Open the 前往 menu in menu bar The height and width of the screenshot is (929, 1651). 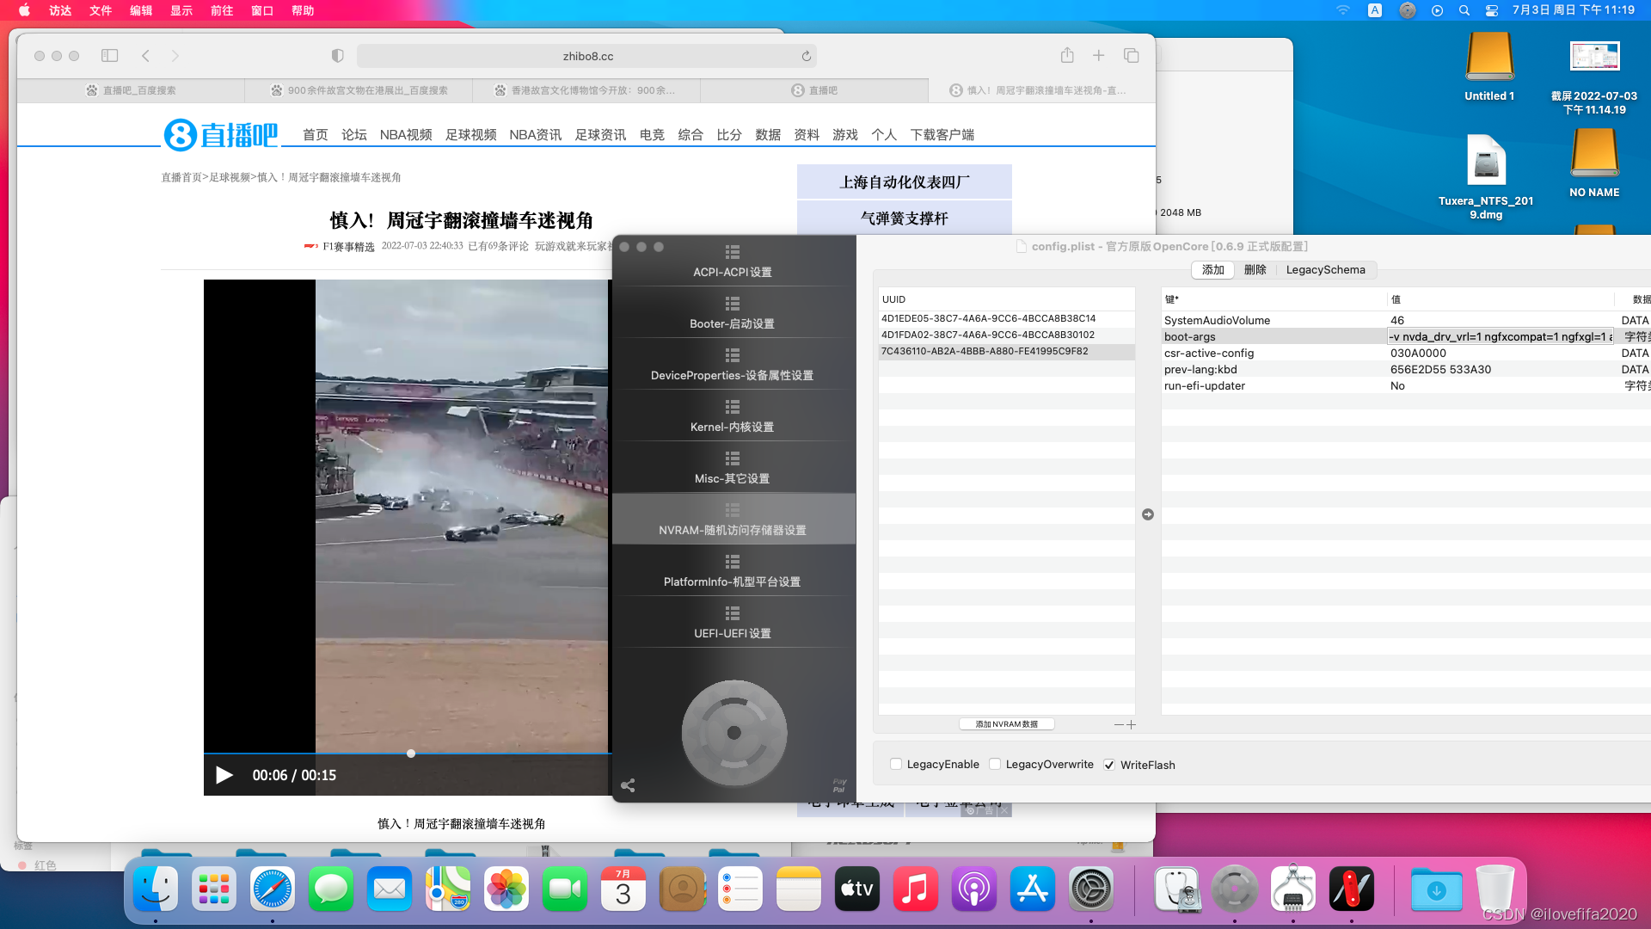[221, 10]
